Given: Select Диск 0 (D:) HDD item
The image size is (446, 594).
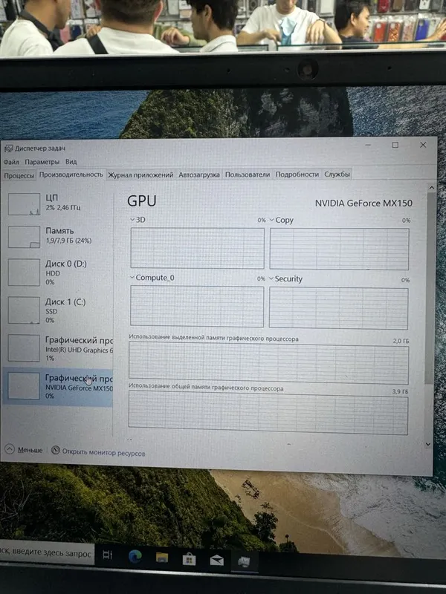Looking at the screenshot, I should click(x=59, y=272).
